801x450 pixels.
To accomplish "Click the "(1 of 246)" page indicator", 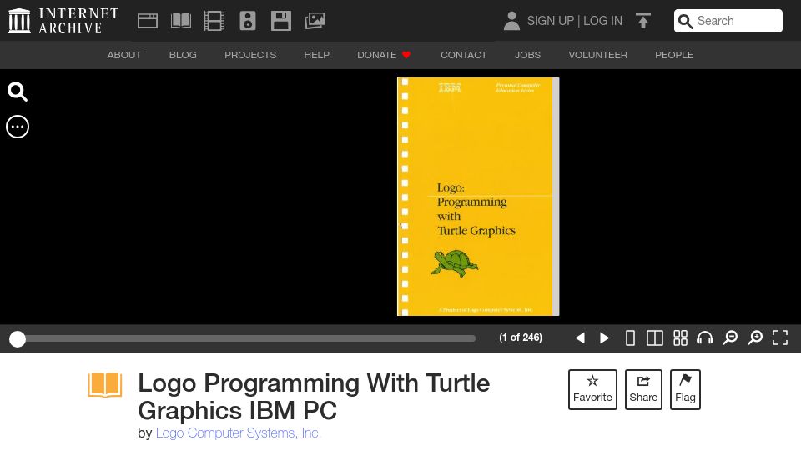I will [x=521, y=337].
